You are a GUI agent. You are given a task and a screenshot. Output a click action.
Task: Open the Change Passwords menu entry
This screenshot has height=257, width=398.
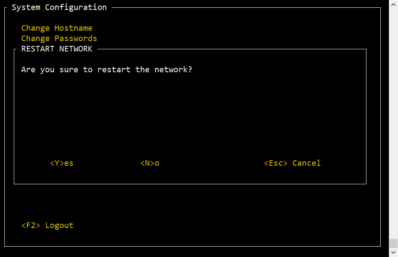(59, 39)
